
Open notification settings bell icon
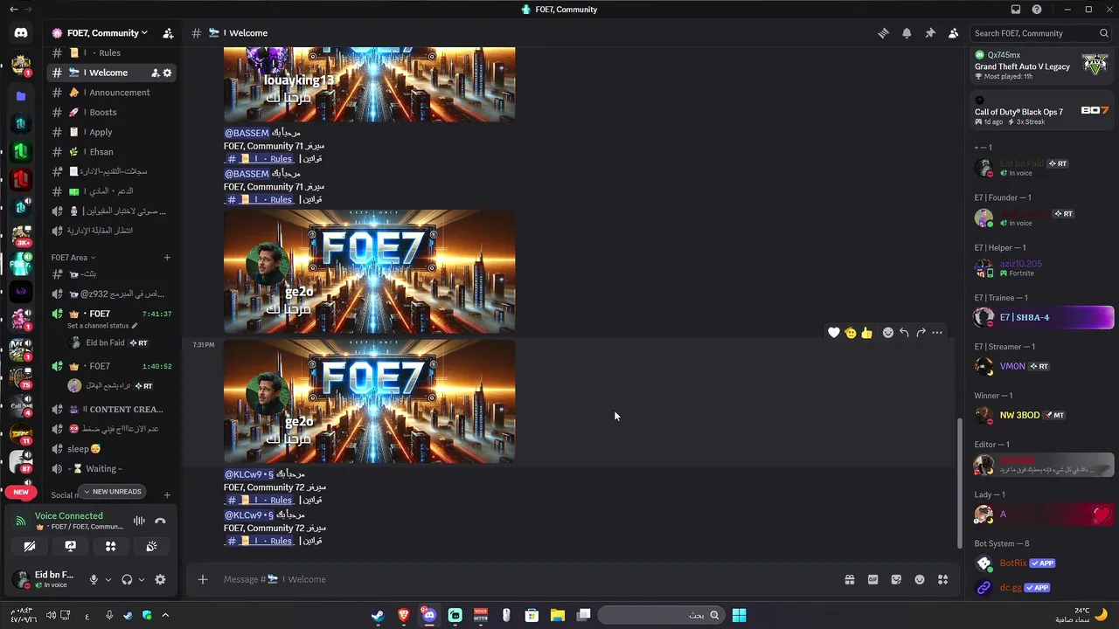(907, 33)
